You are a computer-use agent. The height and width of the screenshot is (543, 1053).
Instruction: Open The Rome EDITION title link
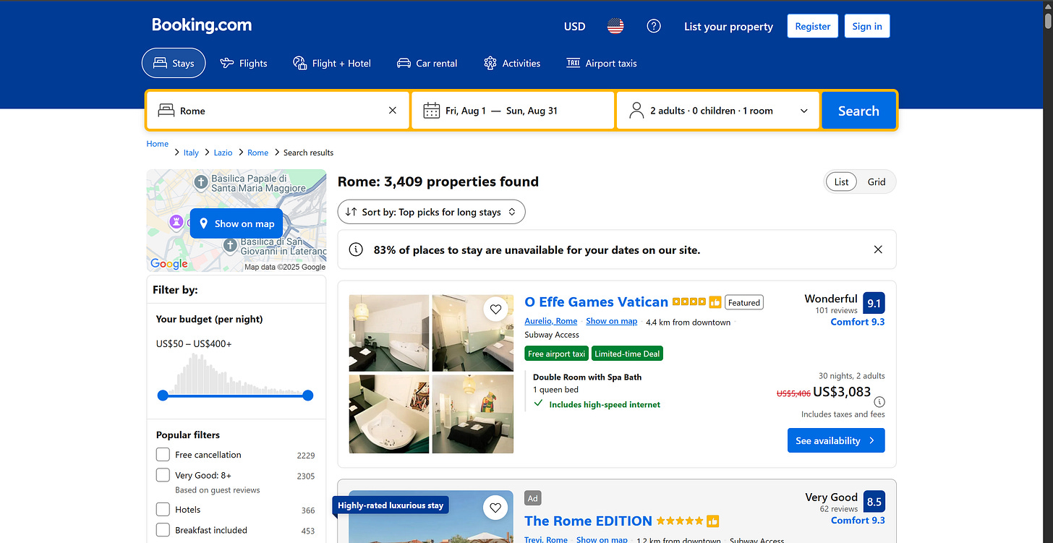click(x=589, y=521)
